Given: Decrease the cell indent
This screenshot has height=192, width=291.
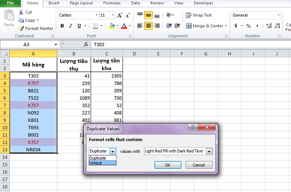Looking at the screenshot, I should click(x=169, y=26).
